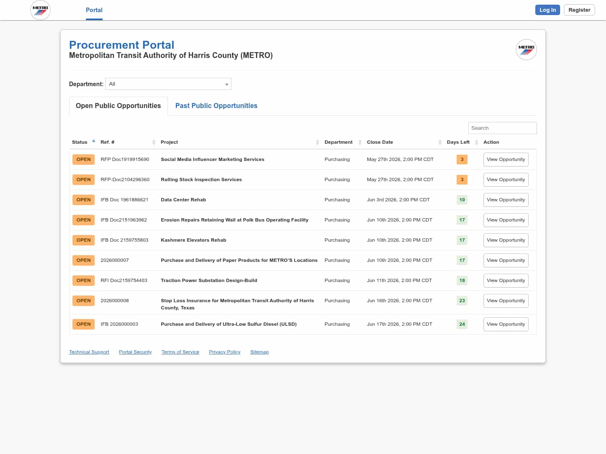
Task: Click the Data Center Rehab project name
Action: tap(183, 200)
